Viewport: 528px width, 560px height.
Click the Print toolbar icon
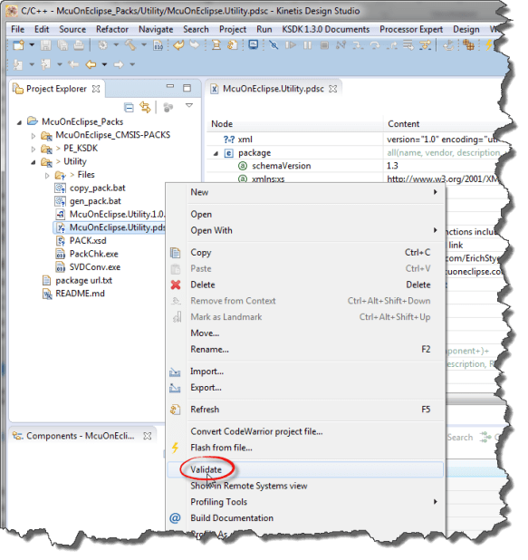[79, 45]
